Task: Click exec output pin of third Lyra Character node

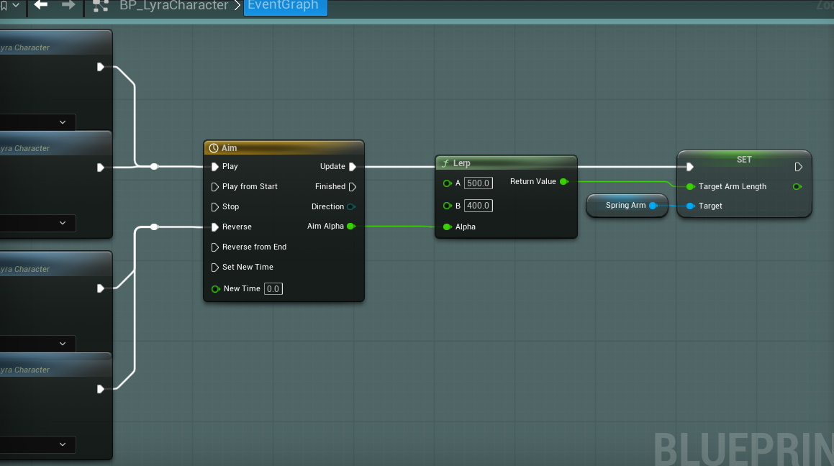Action: [x=101, y=288]
